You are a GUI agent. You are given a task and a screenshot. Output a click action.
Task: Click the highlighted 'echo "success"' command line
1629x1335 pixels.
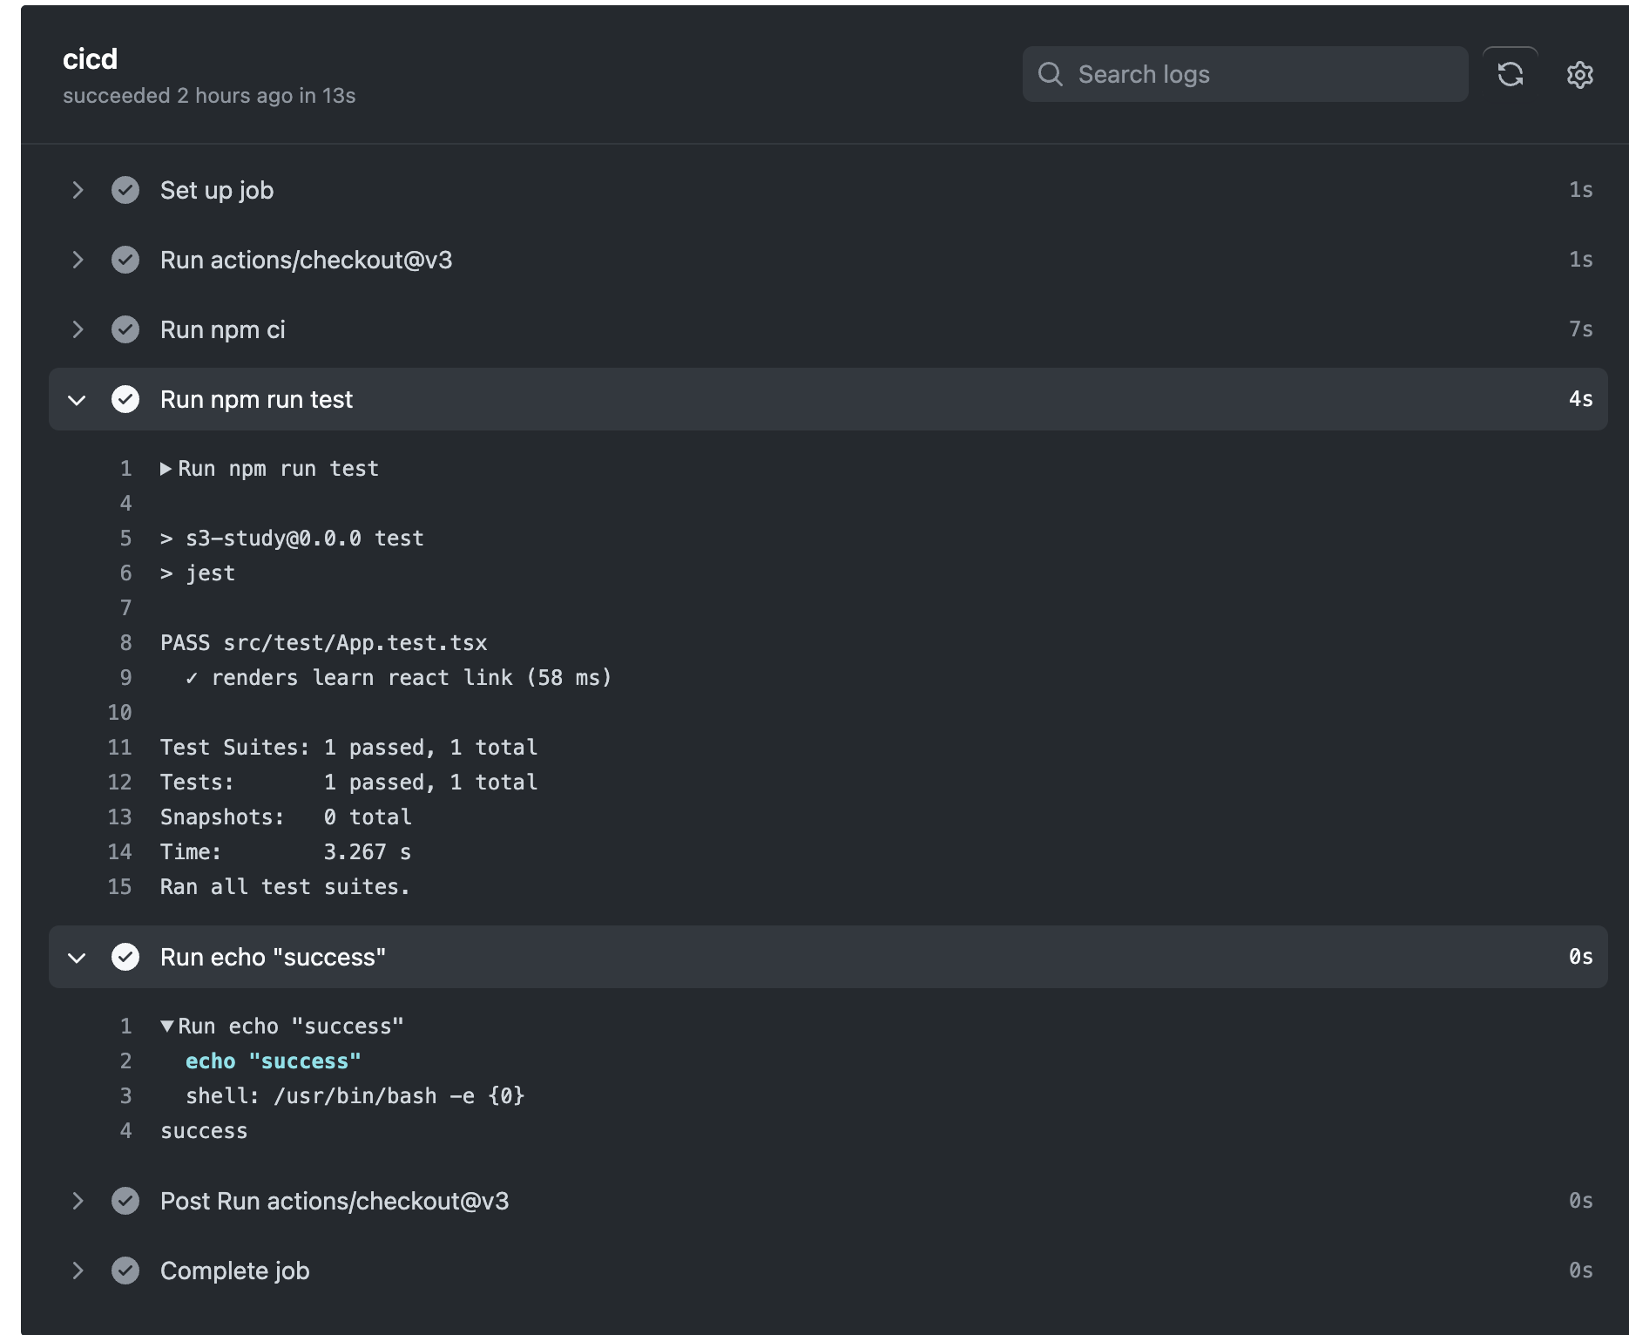click(273, 1061)
